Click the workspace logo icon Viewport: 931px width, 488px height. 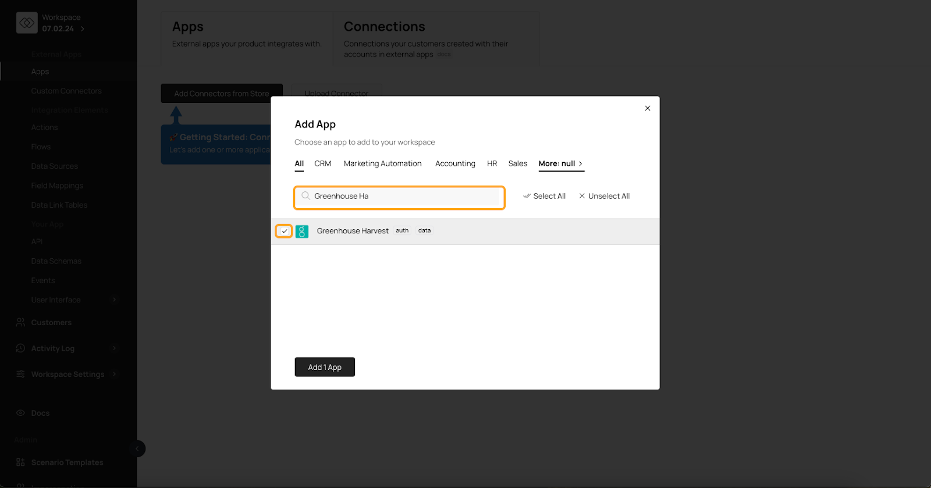point(27,23)
